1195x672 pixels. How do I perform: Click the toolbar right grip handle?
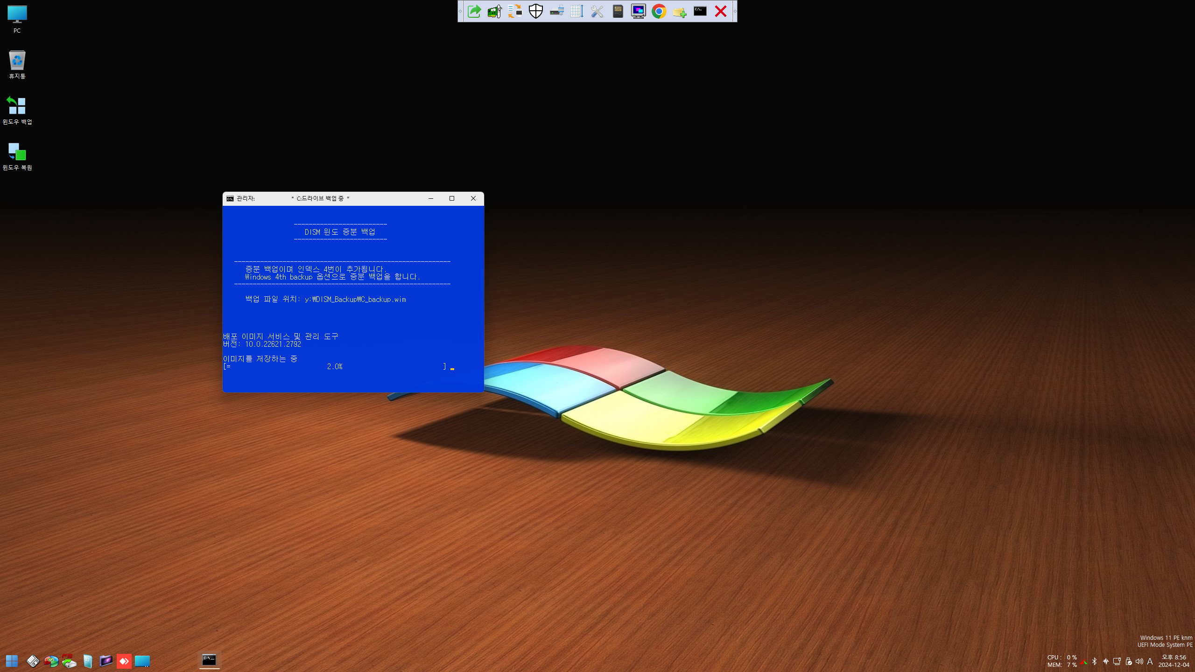click(735, 11)
